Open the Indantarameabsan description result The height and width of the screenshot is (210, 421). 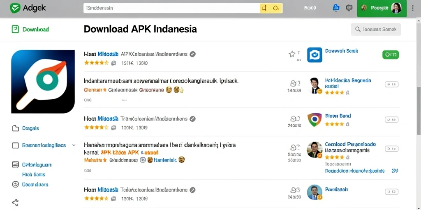pos(161,81)
